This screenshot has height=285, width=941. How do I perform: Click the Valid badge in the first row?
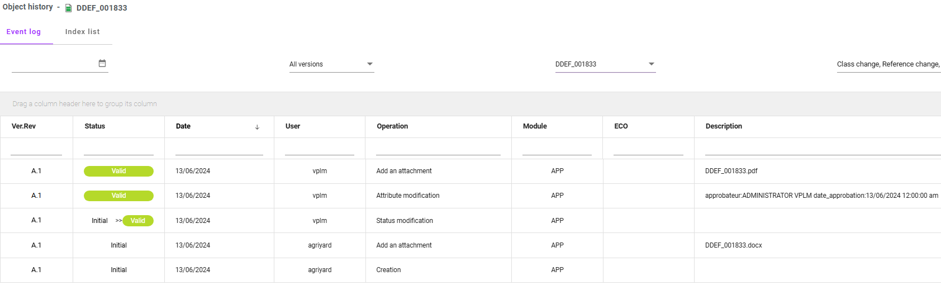tap(118, 171)
